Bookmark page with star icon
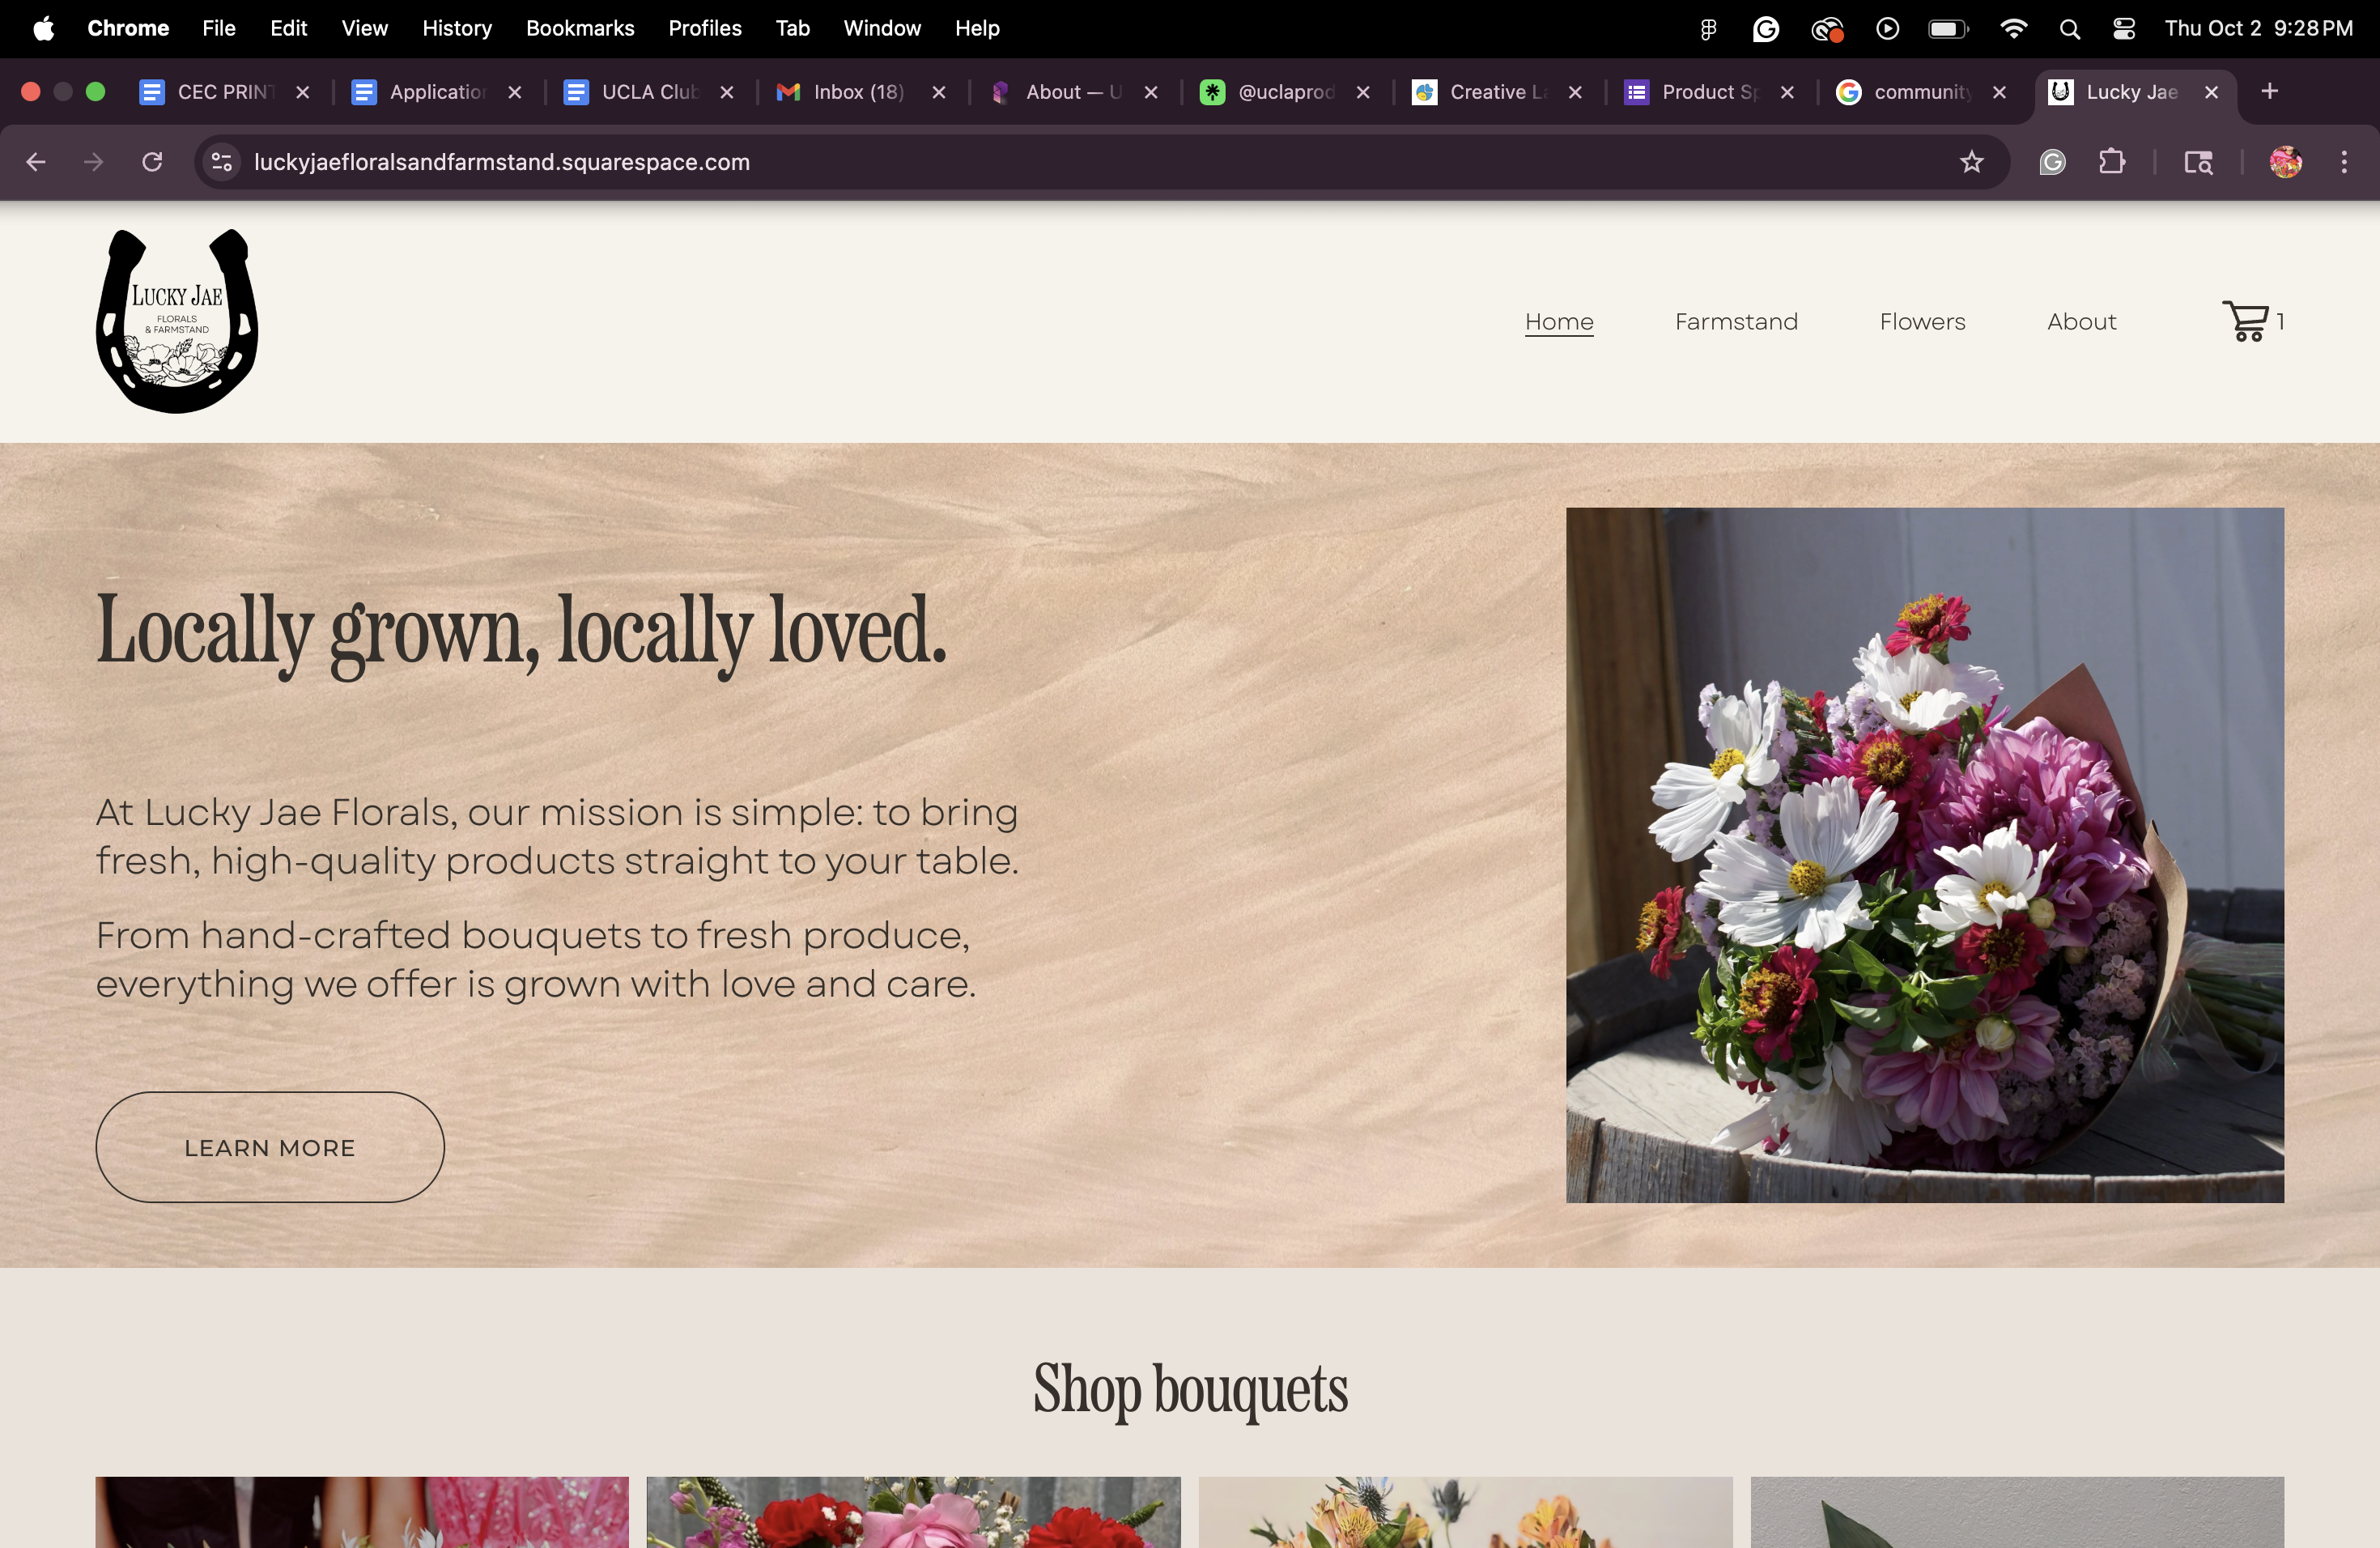 [x=1971, y=162]
